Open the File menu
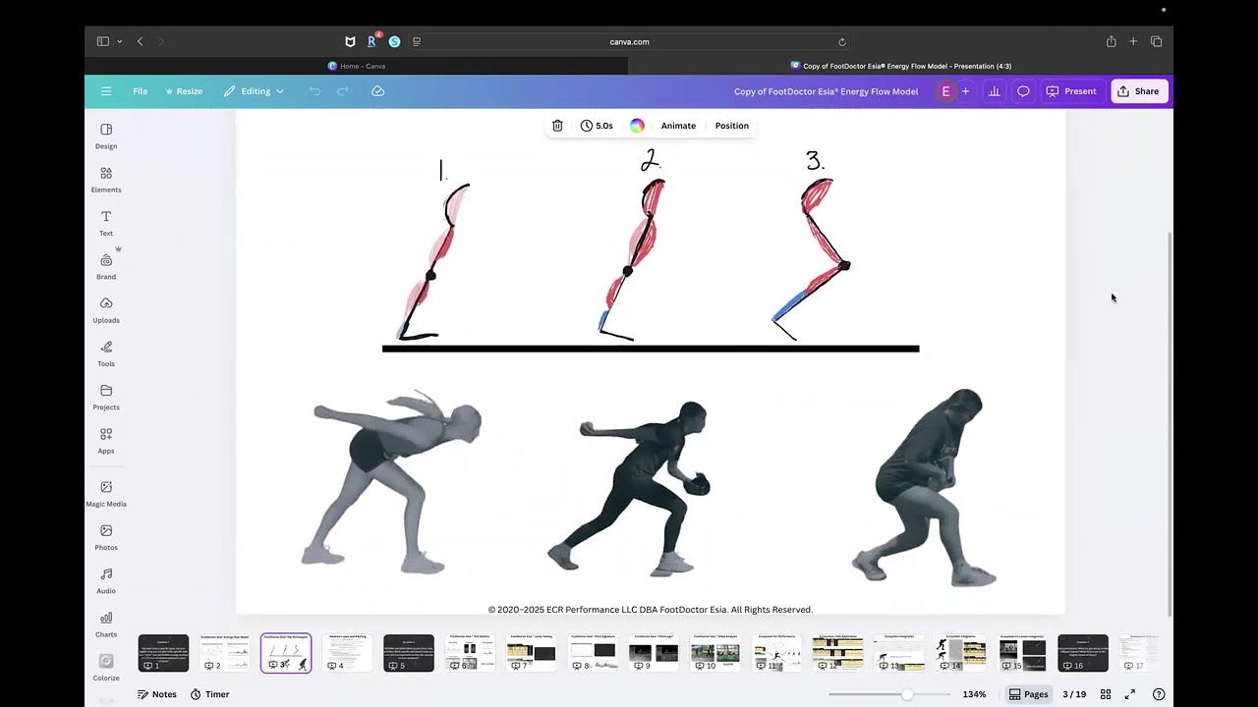Viewport: 1258px width, 707px height. coord(141,91)
